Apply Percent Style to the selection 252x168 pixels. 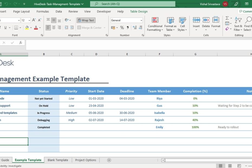[x=122, y=27]
